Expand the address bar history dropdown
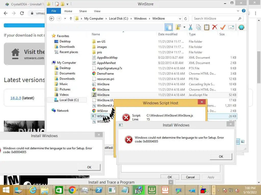This screenshot has width=261, height=195. (x=180, y=19)
